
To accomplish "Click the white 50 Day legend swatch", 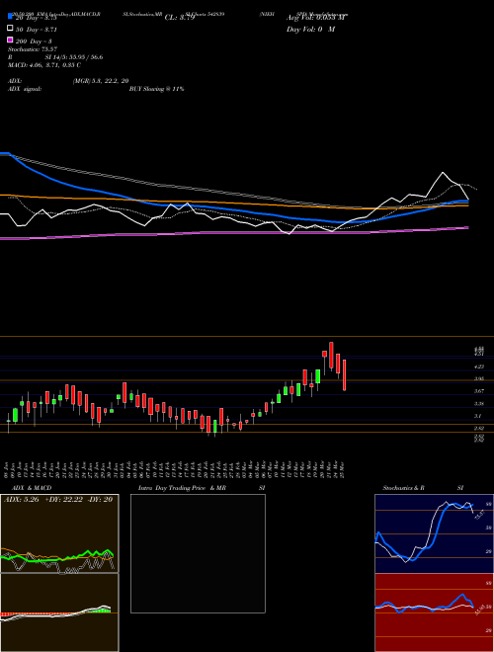I will 10,28.
